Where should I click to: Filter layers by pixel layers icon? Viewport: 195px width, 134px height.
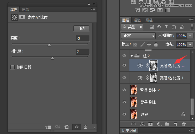tap(152, 27)
